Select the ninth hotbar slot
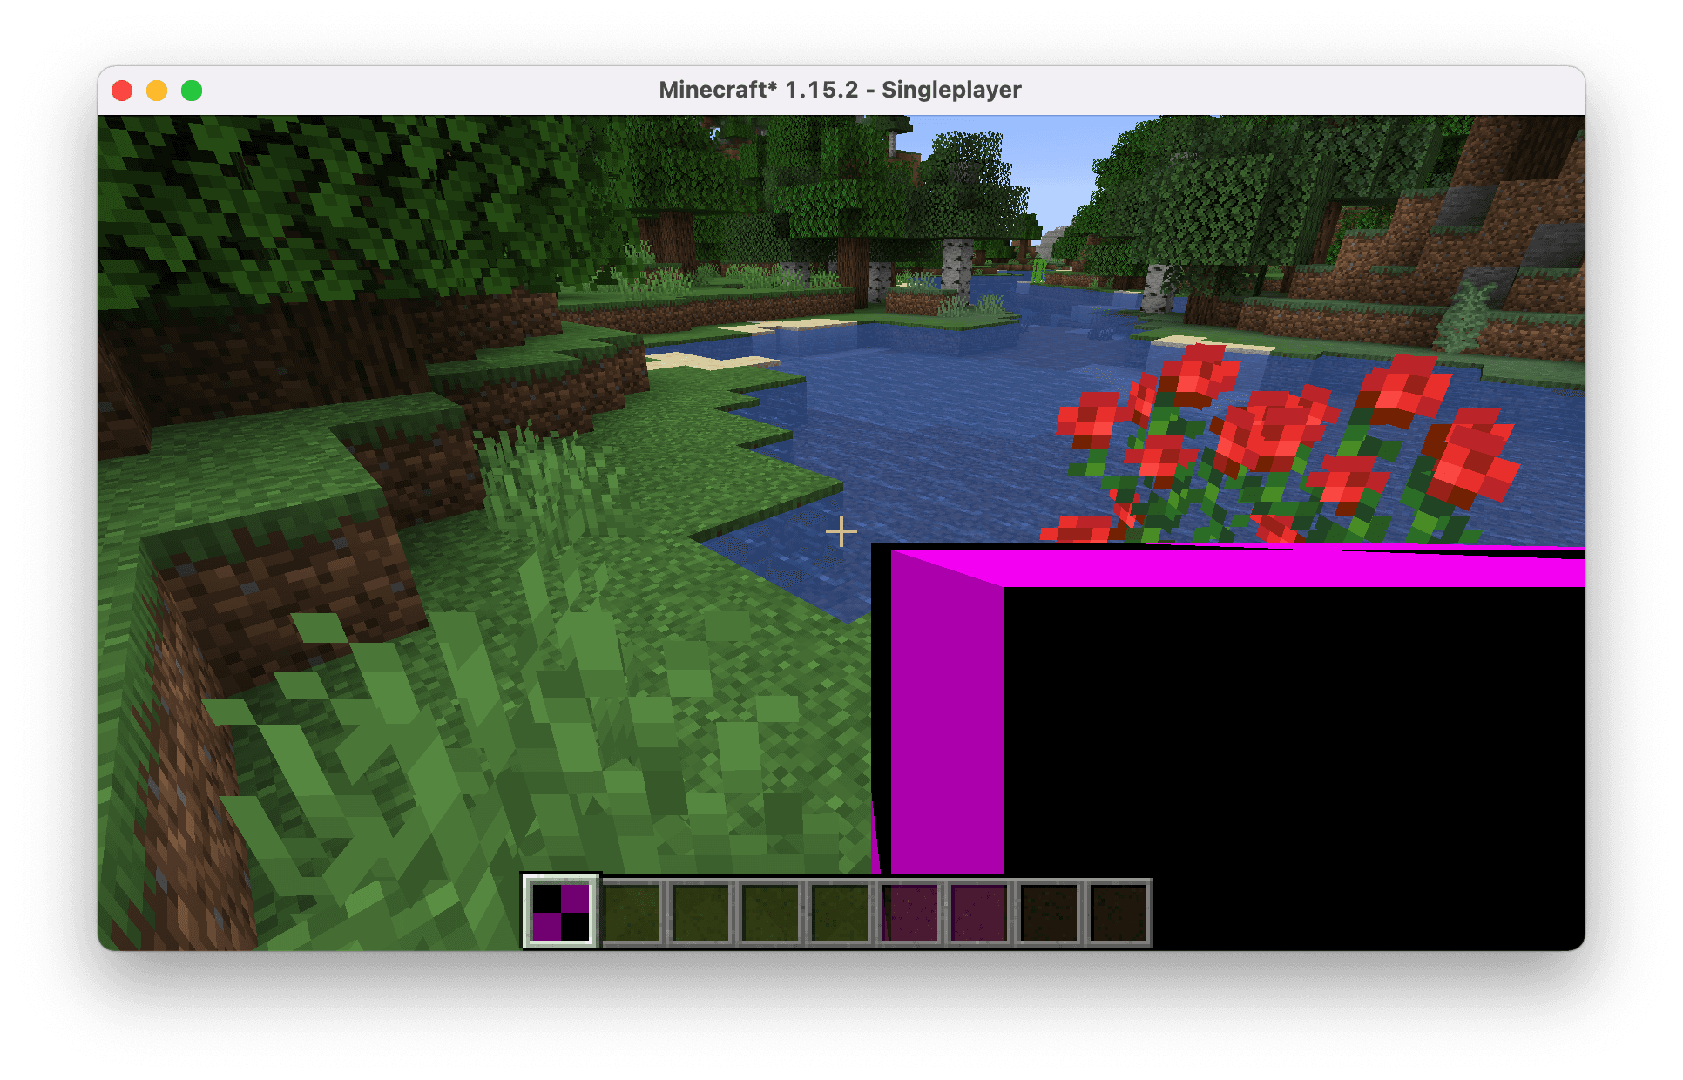The height and width of the screenshot is (1080, 1683). coord(1119,912)
